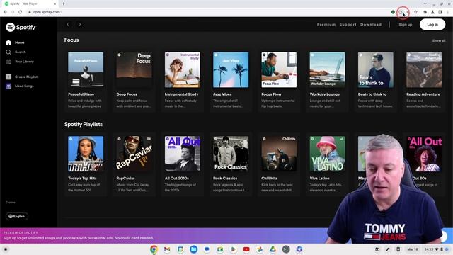453x255 pixels.
Task: Open Peaceful Piano playlist cover
Action: point(86,69)
